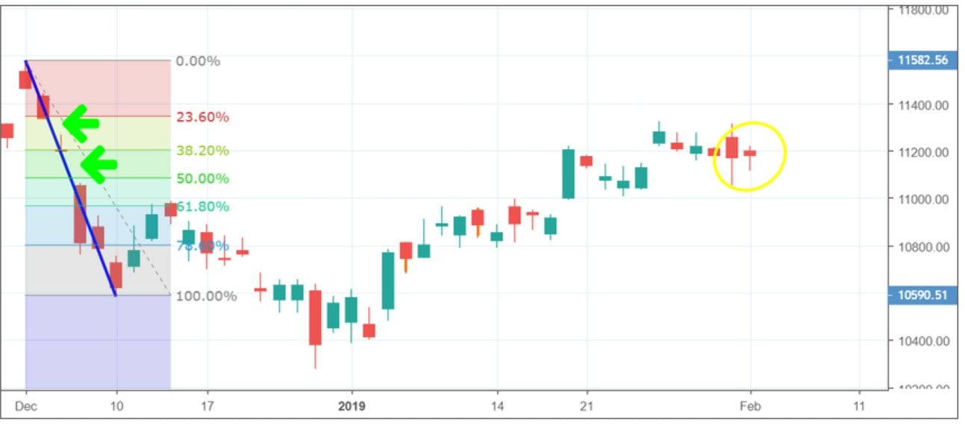Click the 10590.51 price tag
The height and width of the screenshot is (428, 965).
click(x=923, y=295)
